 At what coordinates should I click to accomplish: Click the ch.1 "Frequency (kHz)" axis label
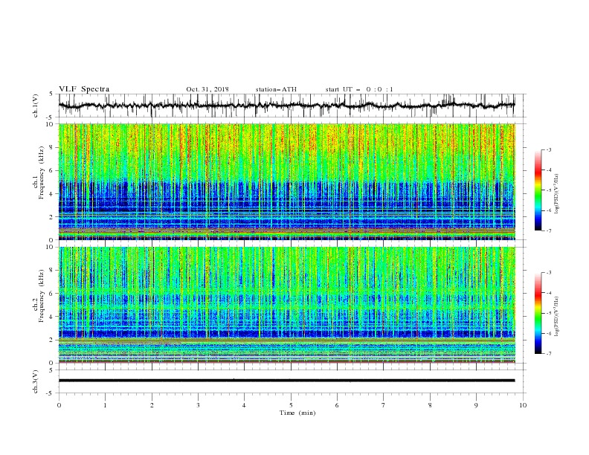pos(41,173)
